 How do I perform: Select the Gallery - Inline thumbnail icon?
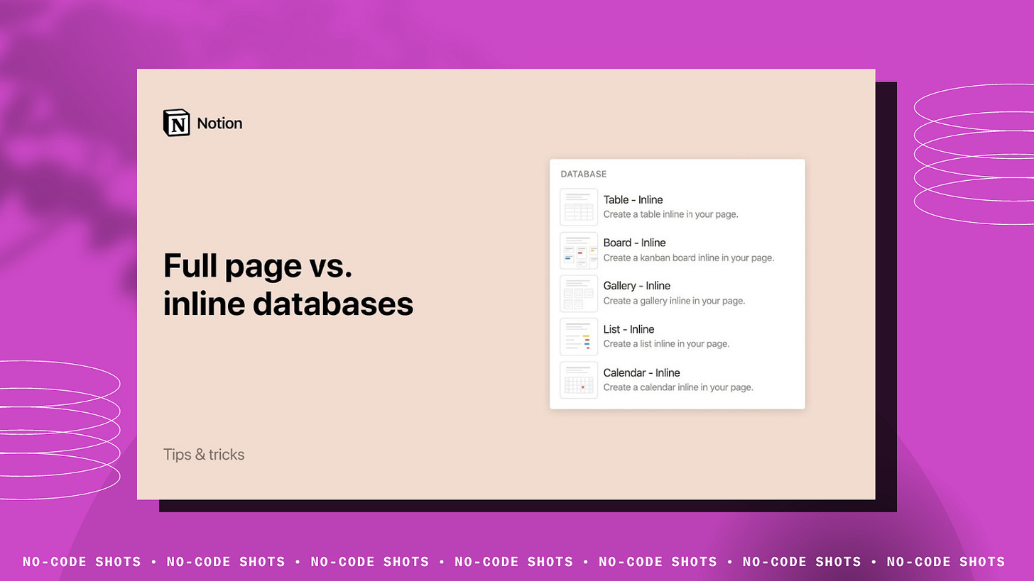(x=579, y=293)
